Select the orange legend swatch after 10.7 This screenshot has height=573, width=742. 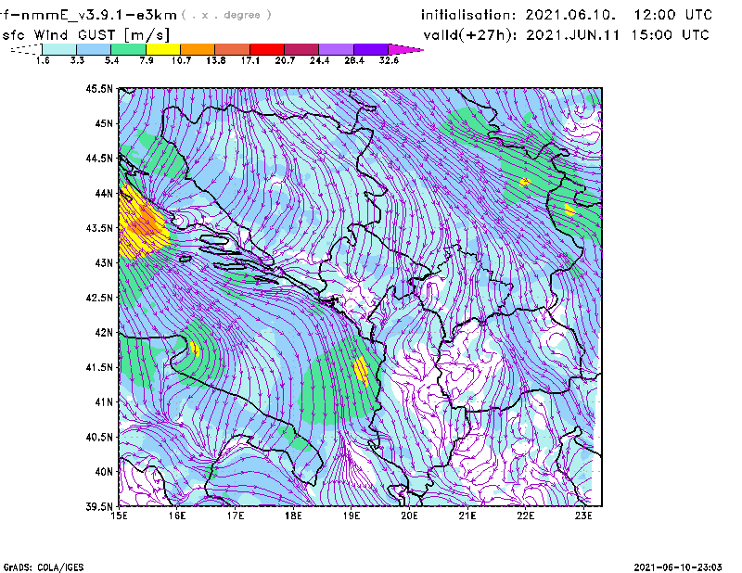(x=198, y=49)
